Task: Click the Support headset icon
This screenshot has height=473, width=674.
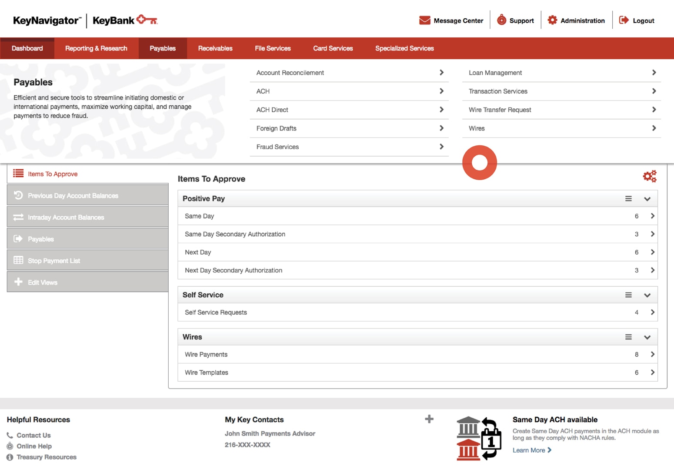Action: click(x=501, y=20)
